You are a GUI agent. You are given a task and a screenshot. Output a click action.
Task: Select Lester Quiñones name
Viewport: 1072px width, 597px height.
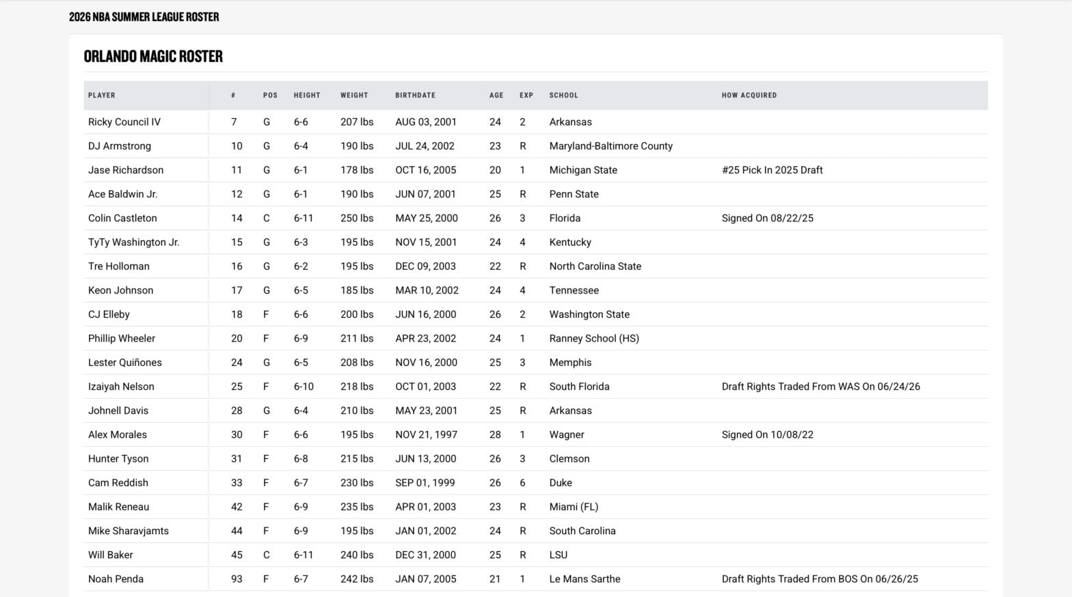coord(125,362)
